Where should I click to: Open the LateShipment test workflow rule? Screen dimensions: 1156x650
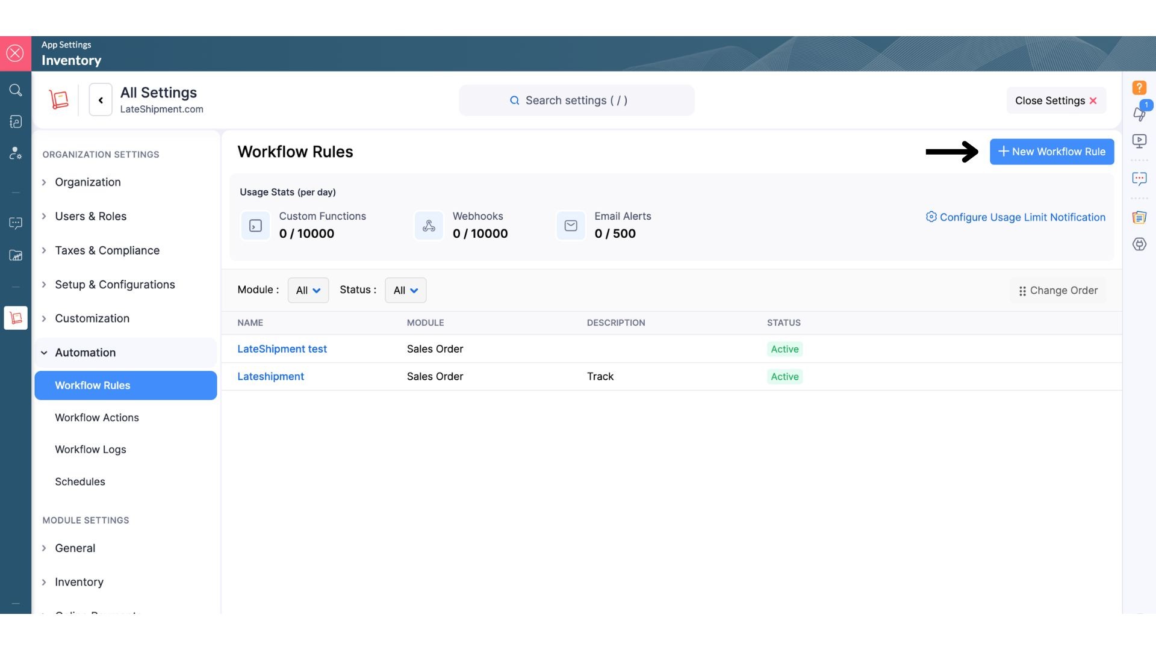coord(282,349)
